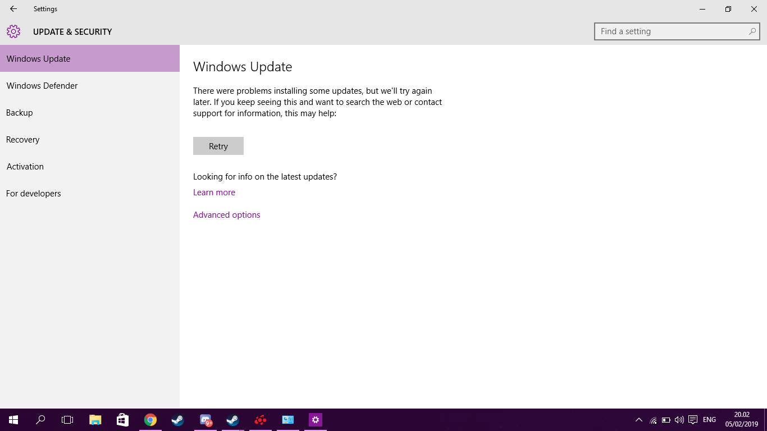Image resolution: width=767 pixels, height=431 pixels.
Task: Open the Windows Start menu
Action: tap(13, 420)
